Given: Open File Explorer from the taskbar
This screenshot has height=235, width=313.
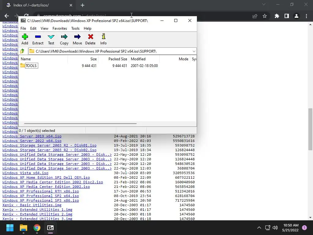Looking at the screenshot, I should coord(23,228).
